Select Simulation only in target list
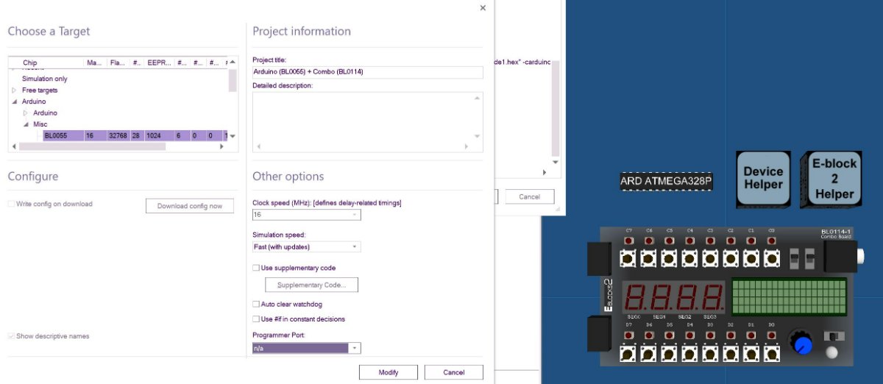The width and height of the screenshot is (883, 384). pyautogui.click(x=45, y=79)
